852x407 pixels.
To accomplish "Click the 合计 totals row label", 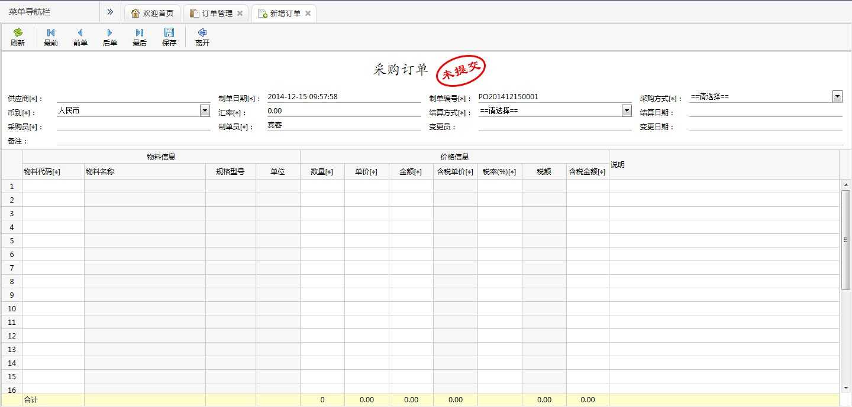I will tap(30, 400).
